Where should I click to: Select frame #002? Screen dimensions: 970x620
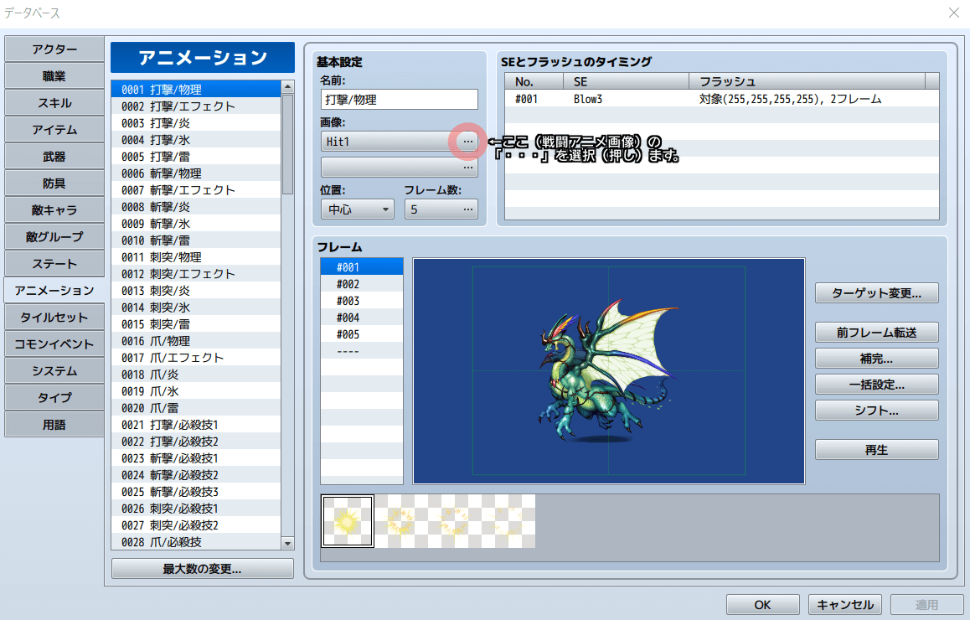coord(362,284)
